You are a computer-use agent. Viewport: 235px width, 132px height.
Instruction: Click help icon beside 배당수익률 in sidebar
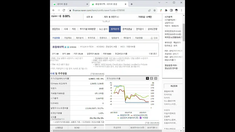click(x=175, y=60)
